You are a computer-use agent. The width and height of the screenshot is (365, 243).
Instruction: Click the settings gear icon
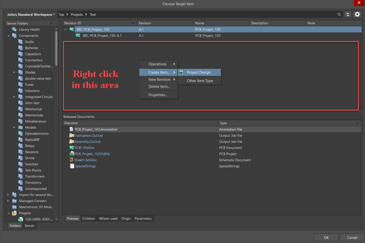[357, 14]
